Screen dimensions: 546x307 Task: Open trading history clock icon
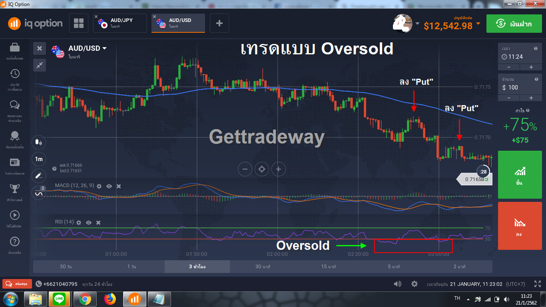(15, 74)
